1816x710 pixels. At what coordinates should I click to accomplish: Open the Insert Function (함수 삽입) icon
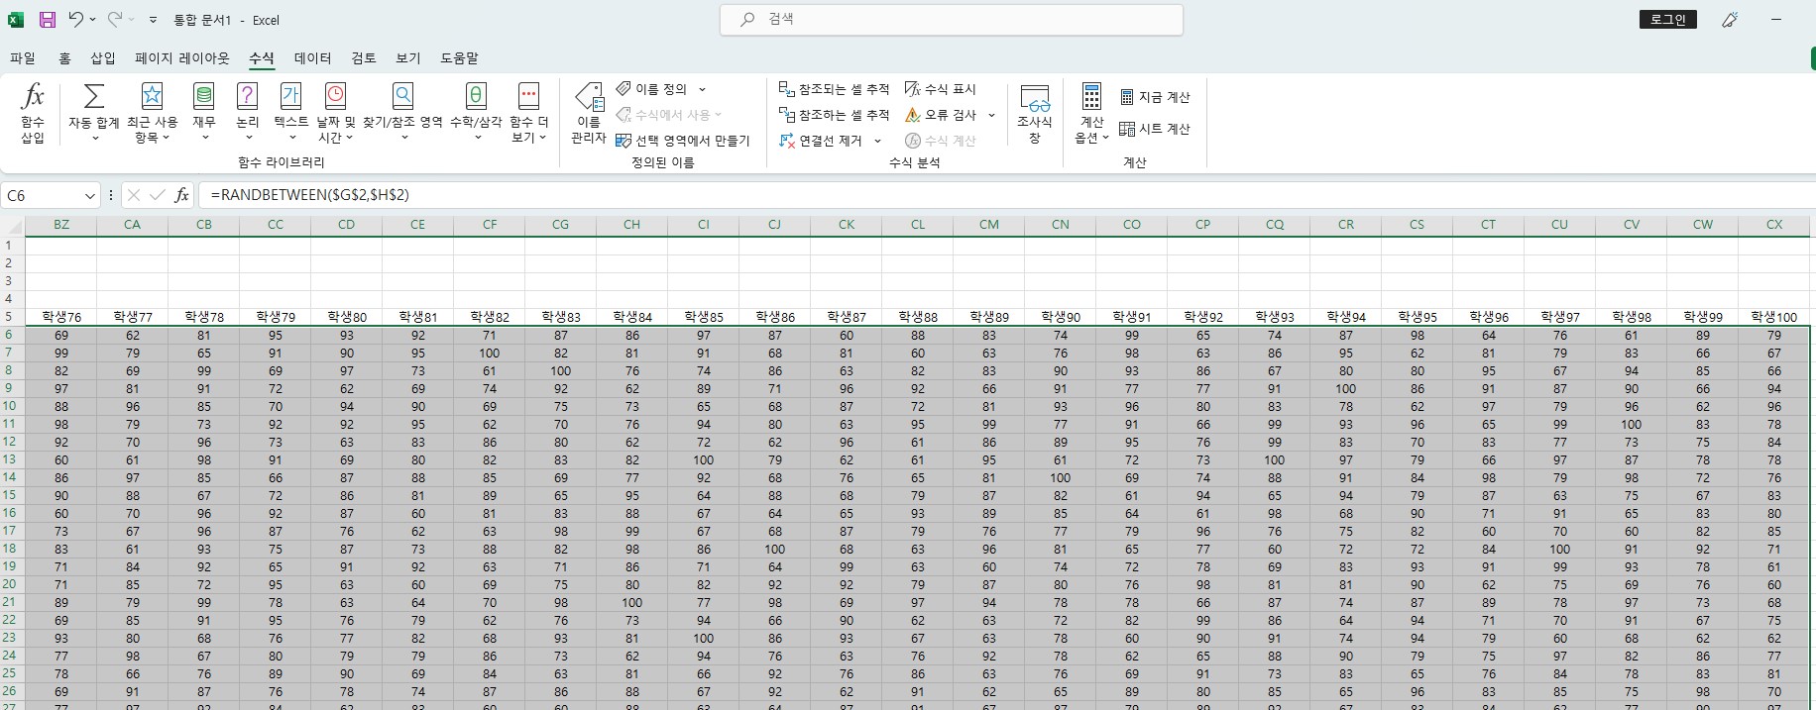tap(33, 113)
